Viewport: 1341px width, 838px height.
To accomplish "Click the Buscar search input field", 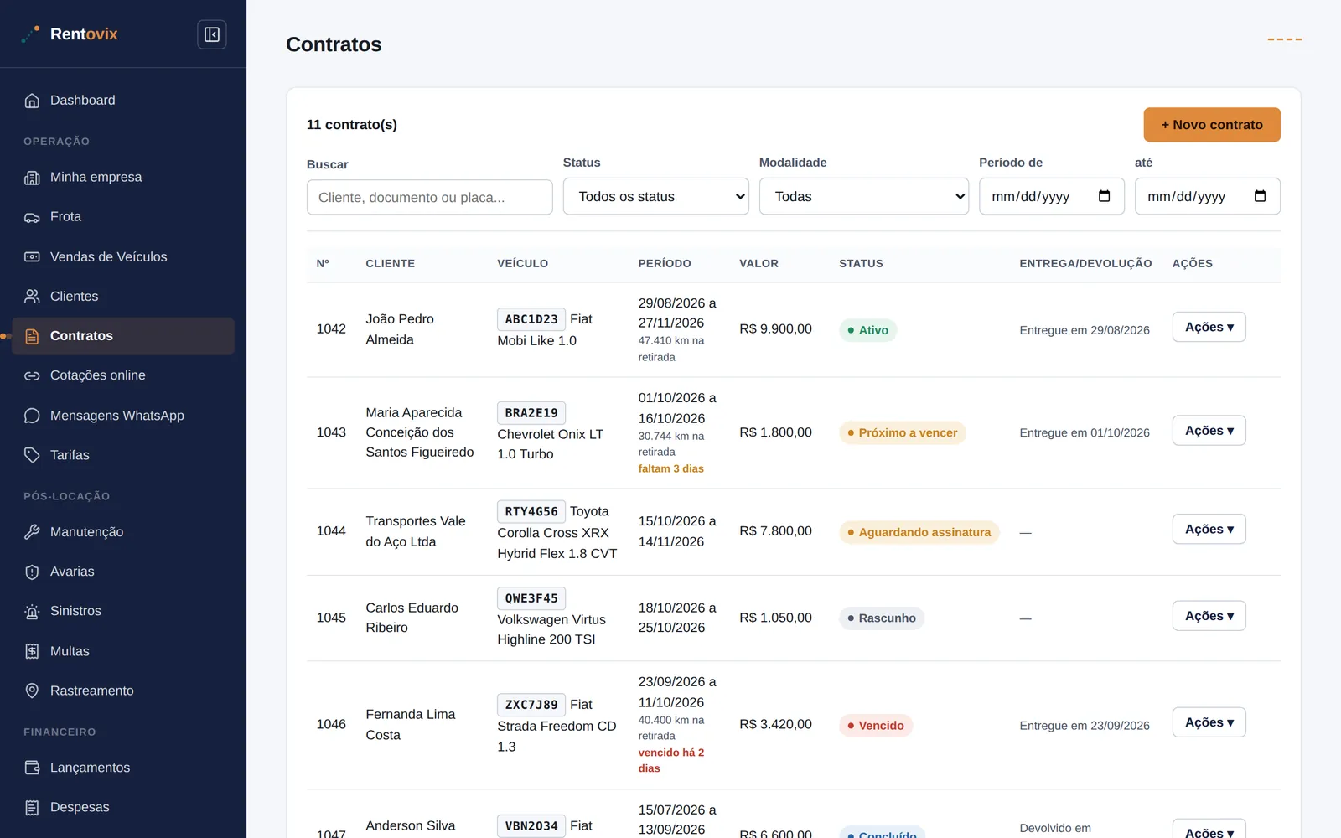I will click(429, 197).
